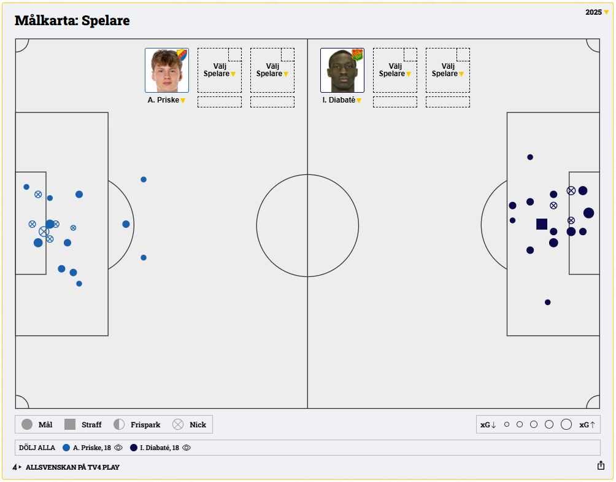616x482 pixels.
Task: Toggle visibility eye for A. Priske
Action: (119, 448)
